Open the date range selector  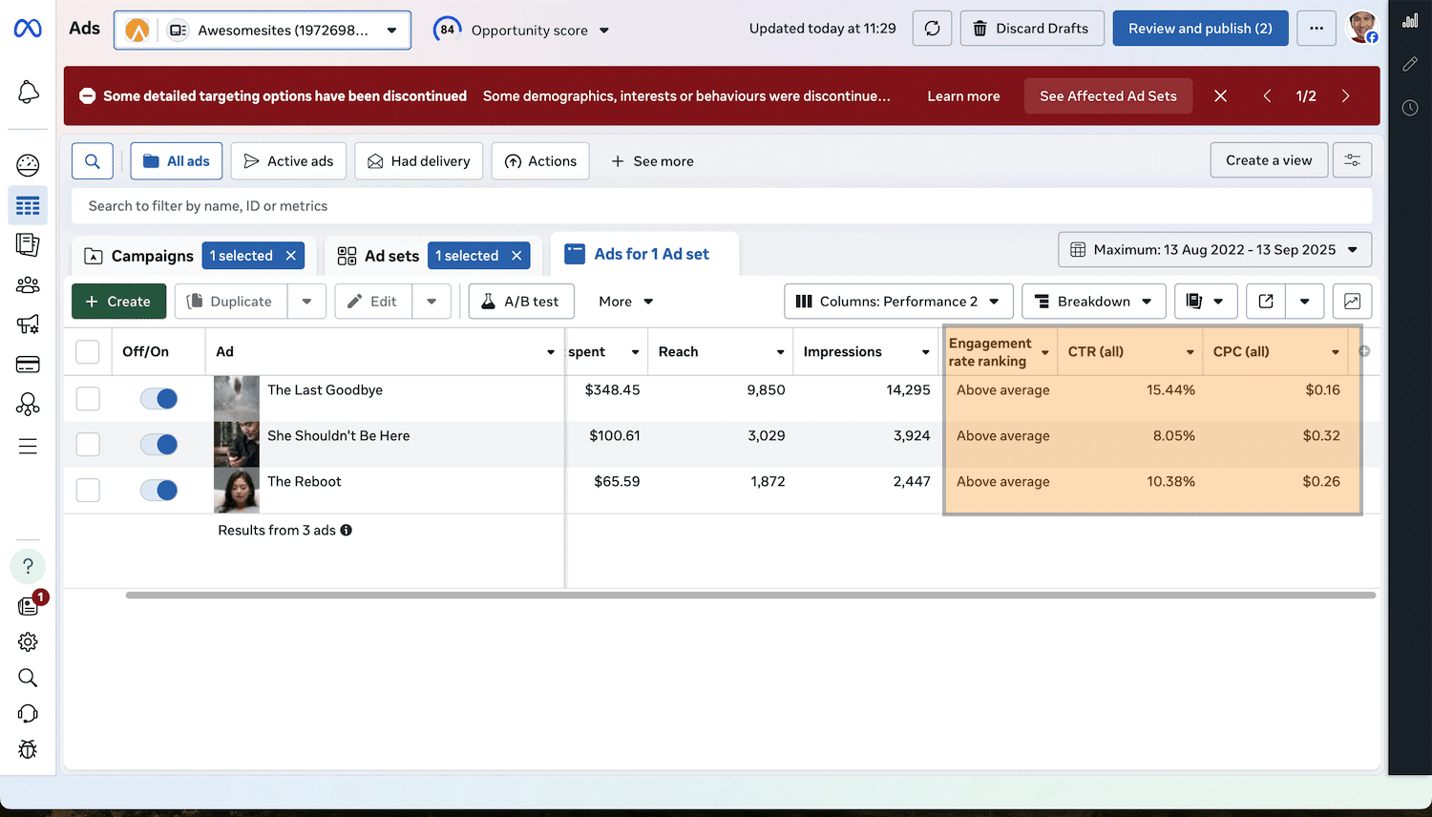(x=1214, y=250)
